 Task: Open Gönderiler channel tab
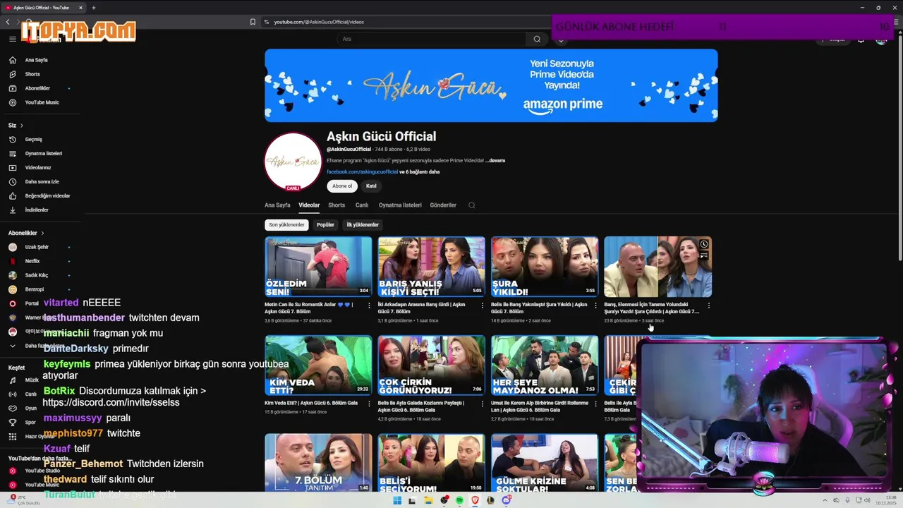click(443, 205)
